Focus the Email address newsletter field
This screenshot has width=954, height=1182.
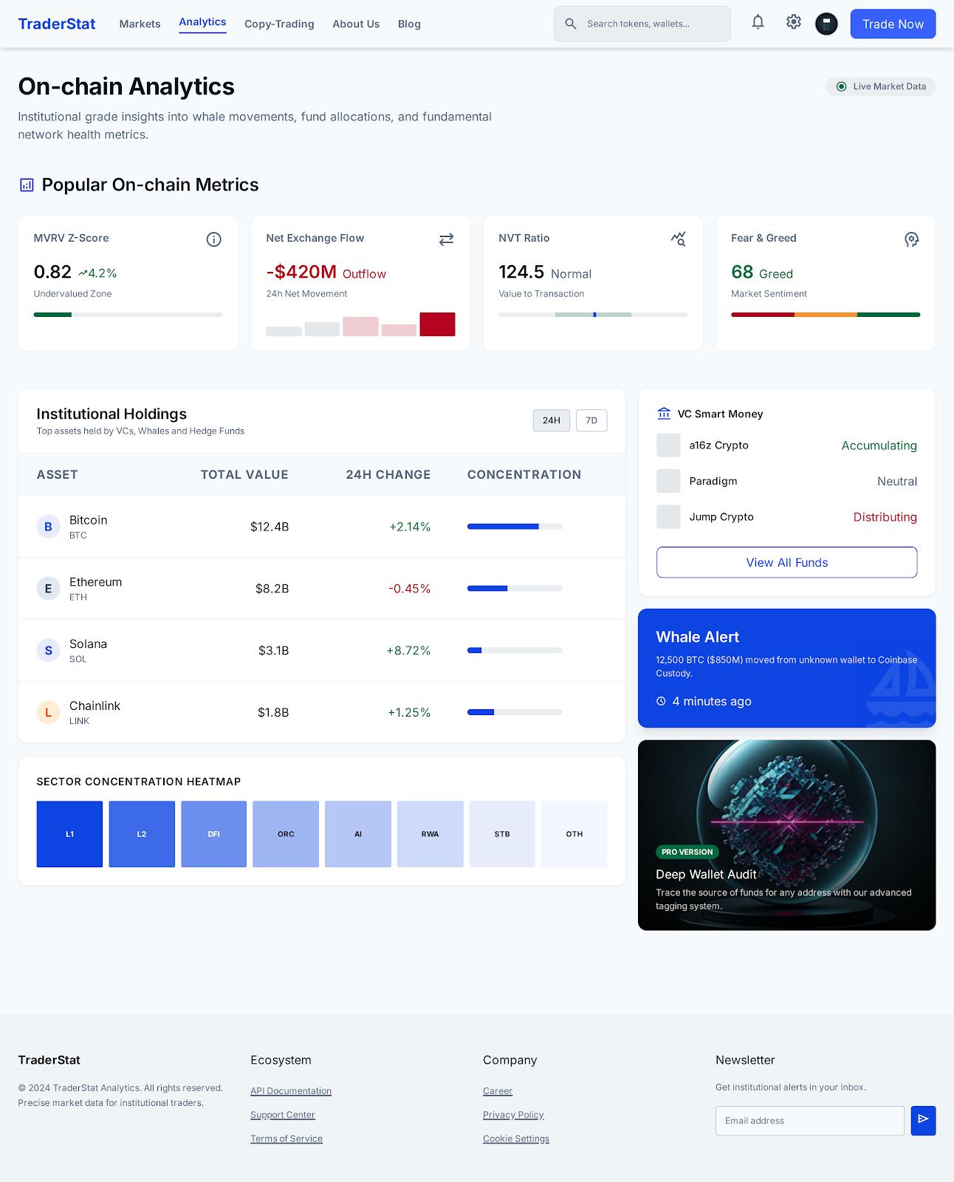[x=810, y=1121]
